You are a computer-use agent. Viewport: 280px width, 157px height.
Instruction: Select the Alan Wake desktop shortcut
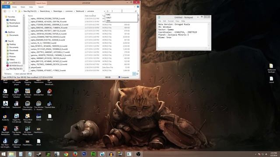5,105
